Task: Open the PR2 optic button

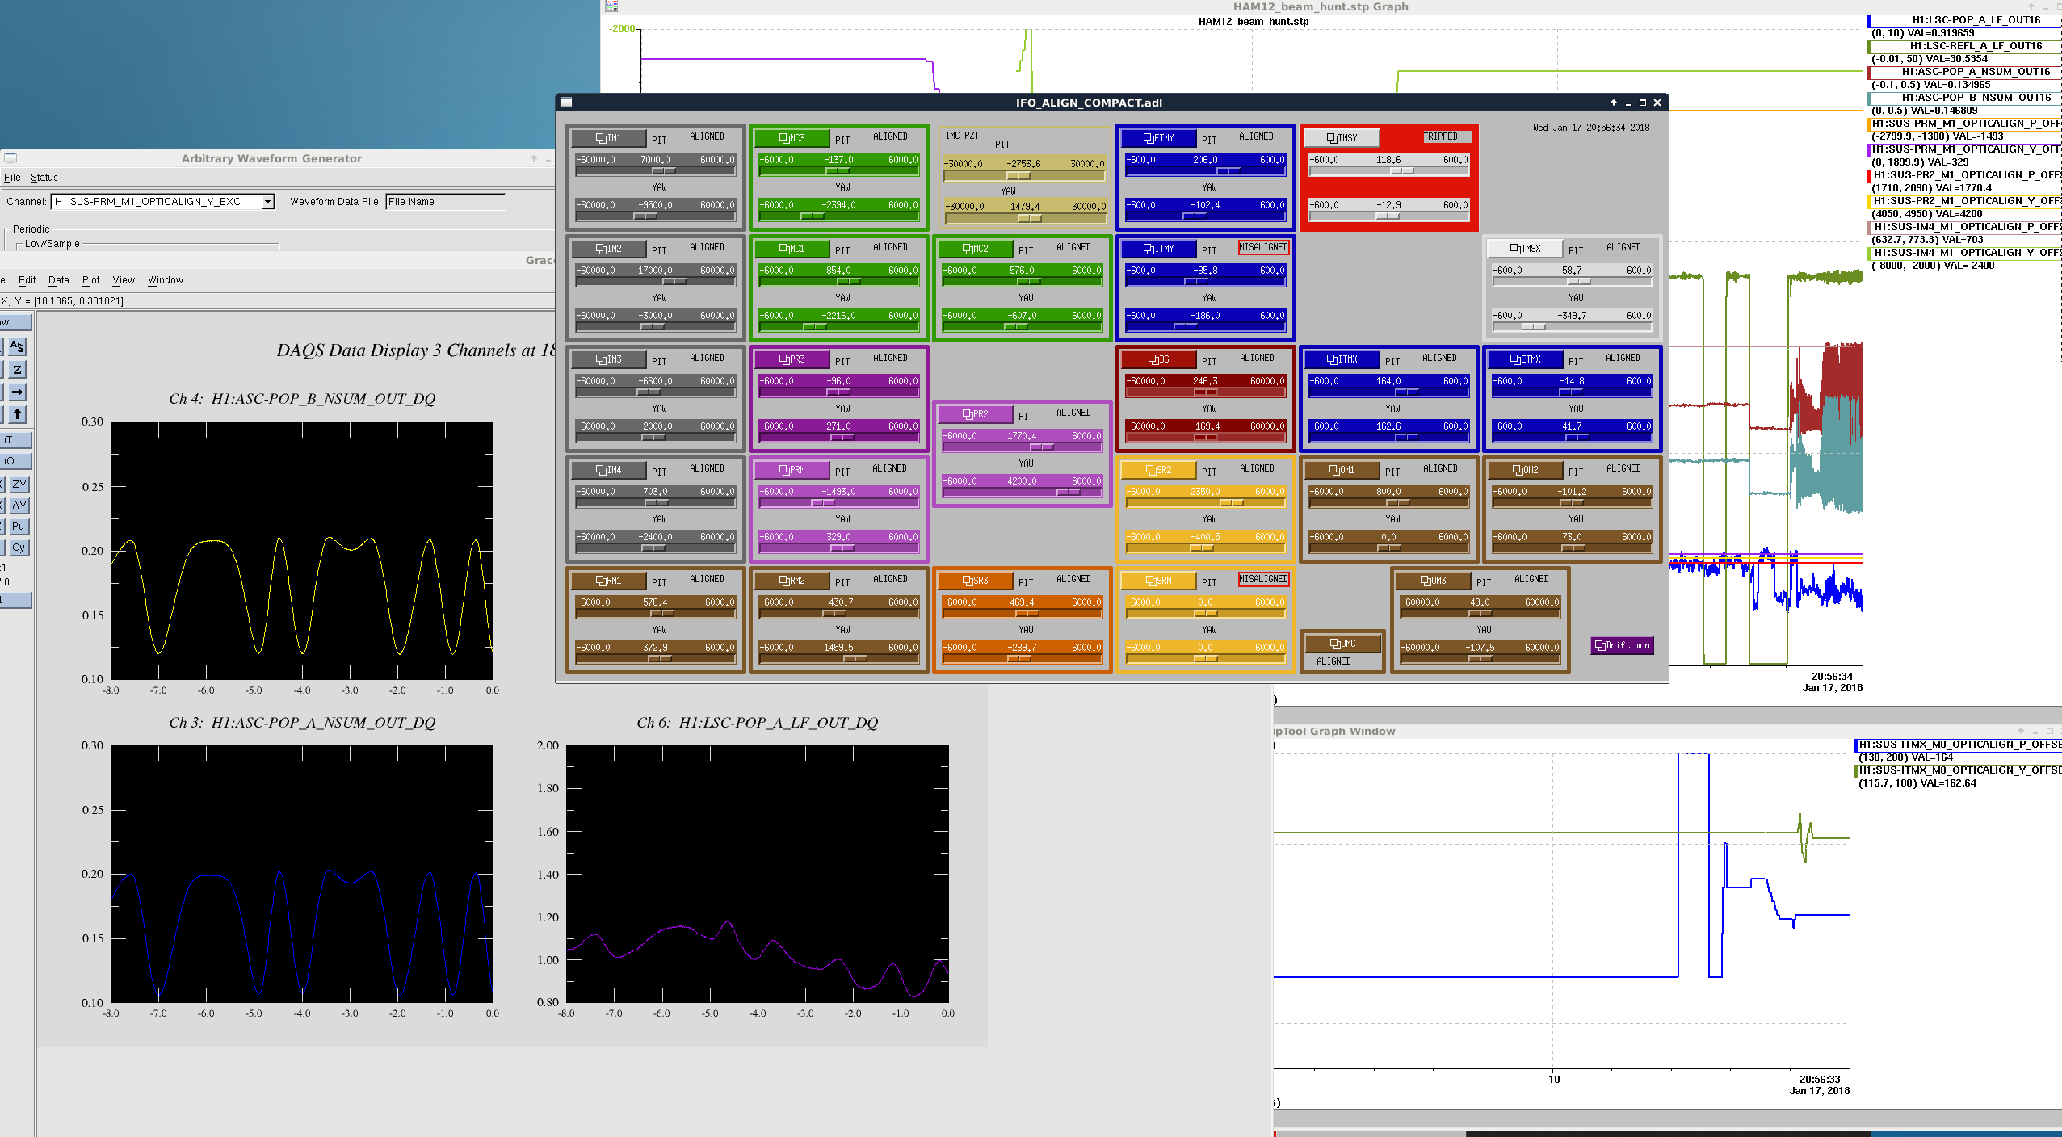Action: click(x=975, y=414)
